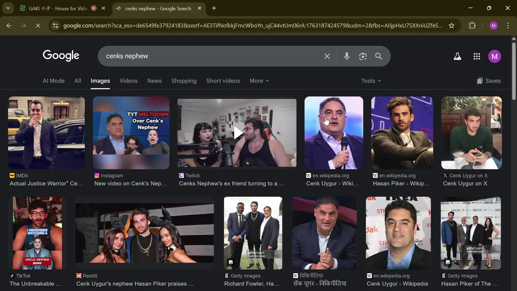Screen dimensions: 517x291
Task: Open the TikTok Uncle-Nephew Bond thumbnail
Action: click(38, 233)
